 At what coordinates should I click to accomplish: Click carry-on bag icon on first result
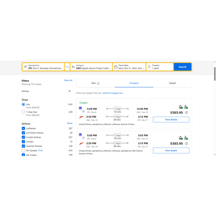181,107
